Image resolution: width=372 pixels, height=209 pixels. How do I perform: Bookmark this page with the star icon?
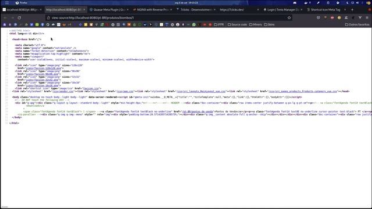[289, 18]
